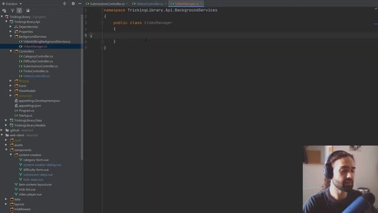The width and height of the screenshot is (378, 213).
Task: Open item-content-layout.vue file
Action: 35,185
